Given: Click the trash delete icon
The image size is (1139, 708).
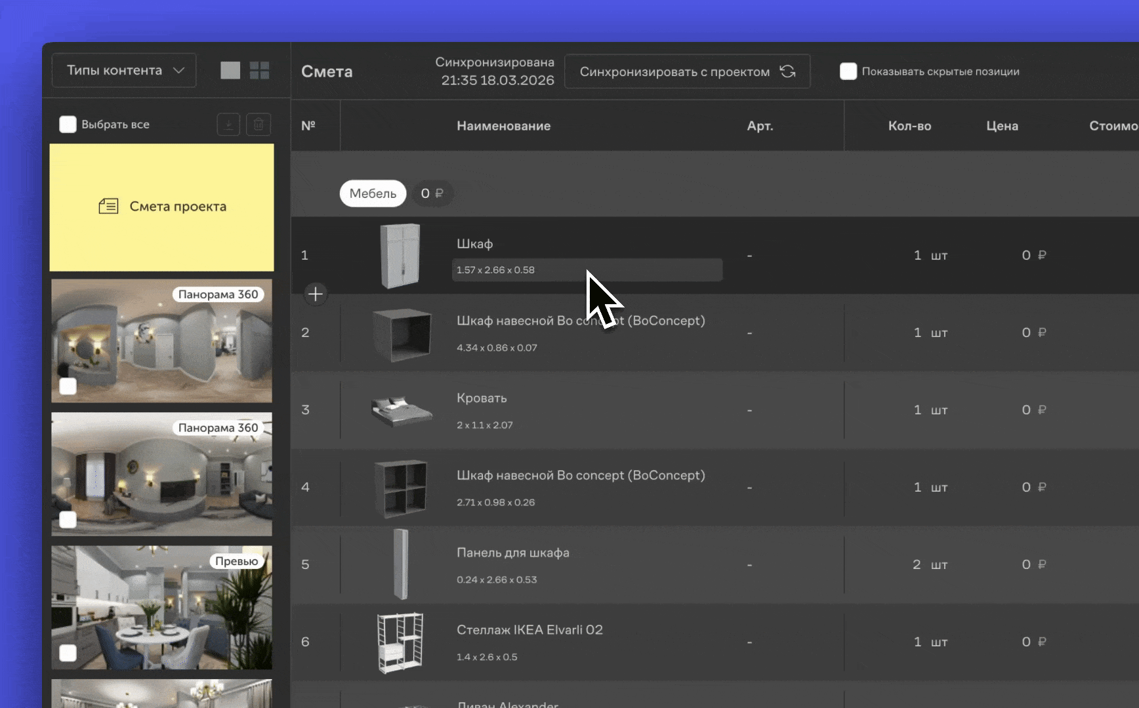Looking at the screenshot, I should pyautogui.click(x=259, y=125).
